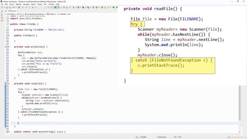247x139 pixels.
Task: Click the Open Task toolbar icon
Action: tap(105, 7)
